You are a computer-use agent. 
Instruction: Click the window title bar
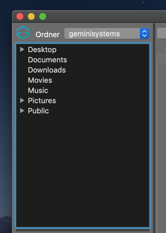(x=104, y=16)
